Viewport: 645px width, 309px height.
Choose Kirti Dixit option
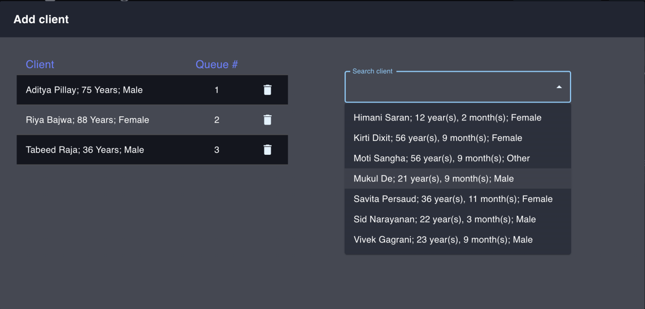(438, 138)
